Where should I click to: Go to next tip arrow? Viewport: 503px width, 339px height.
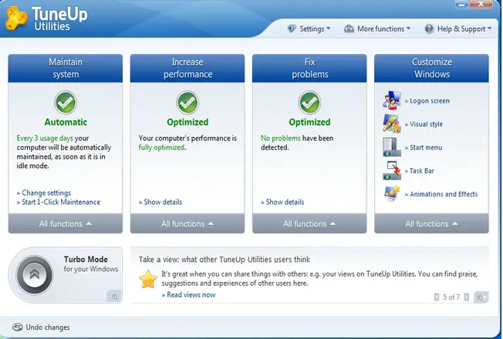[467, 297]
